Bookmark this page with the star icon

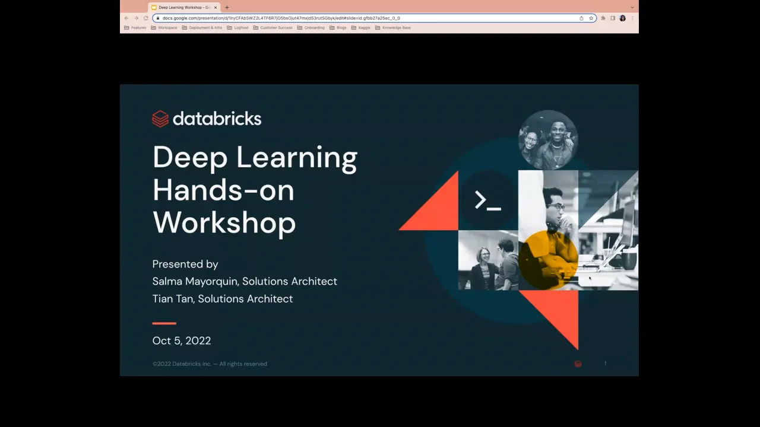point(591,18)
